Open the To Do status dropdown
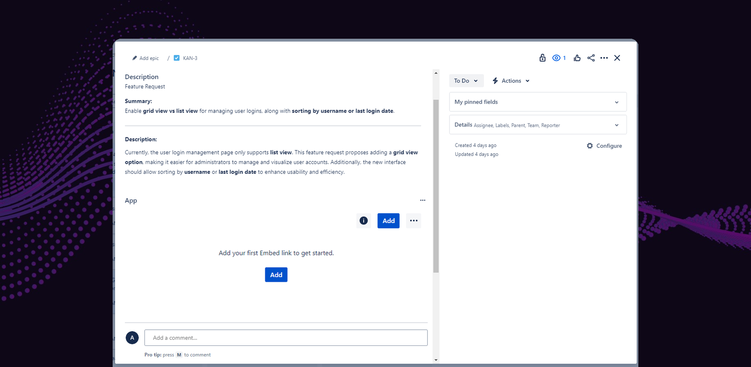 466,80
